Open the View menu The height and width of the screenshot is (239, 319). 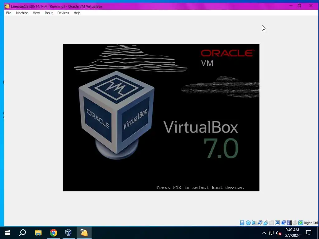click(36, 13)
